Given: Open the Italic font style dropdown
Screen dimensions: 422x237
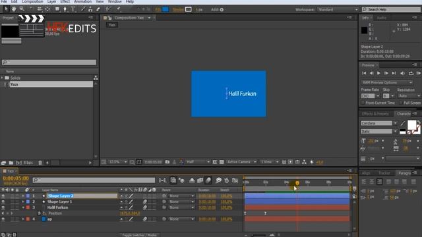Looking at the screenshot, I should click(x=395, y=132).
